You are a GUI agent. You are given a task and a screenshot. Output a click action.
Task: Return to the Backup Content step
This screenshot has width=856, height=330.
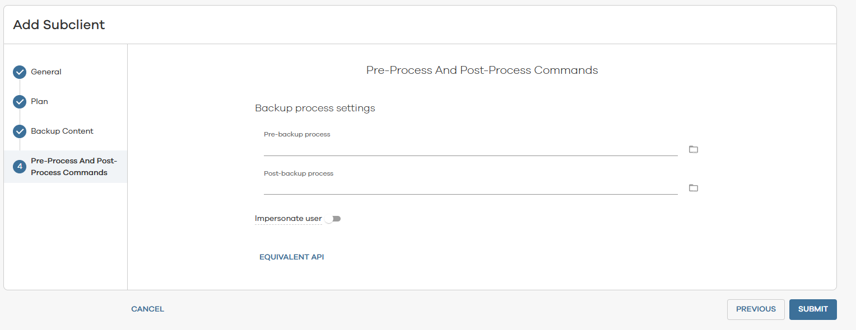62,131
